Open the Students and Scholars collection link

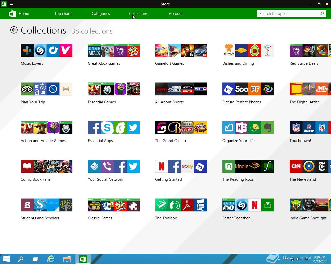pyautogui.click(x=40, y=218)
